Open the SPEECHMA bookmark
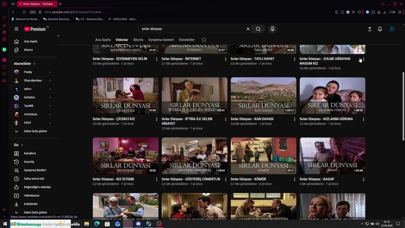The width and height of the screenshot is (405, 228). coord(123,19)
